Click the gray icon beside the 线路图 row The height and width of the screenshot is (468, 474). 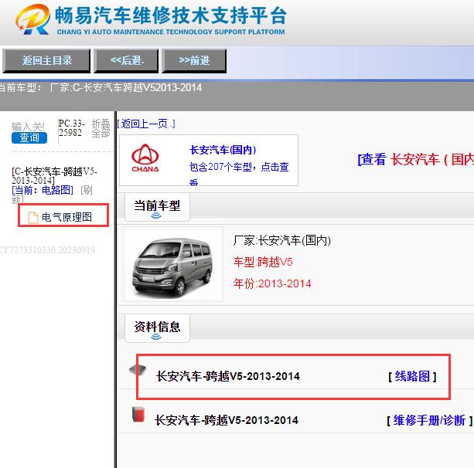pos(138,369)
